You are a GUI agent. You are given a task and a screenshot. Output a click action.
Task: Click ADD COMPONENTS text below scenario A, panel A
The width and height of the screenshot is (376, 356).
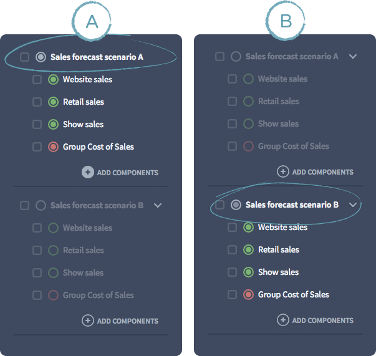point(128,173)
